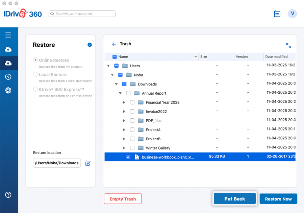Tick the Financial Year 2022 checkbox
The width and height of the screenshot is (304, 213).
click(x=132, y=102)
